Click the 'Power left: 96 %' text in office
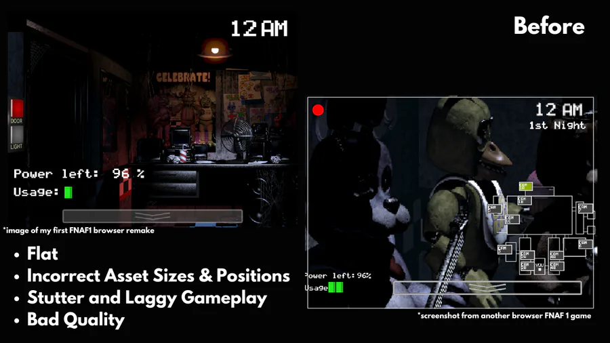 pos(79,174)
